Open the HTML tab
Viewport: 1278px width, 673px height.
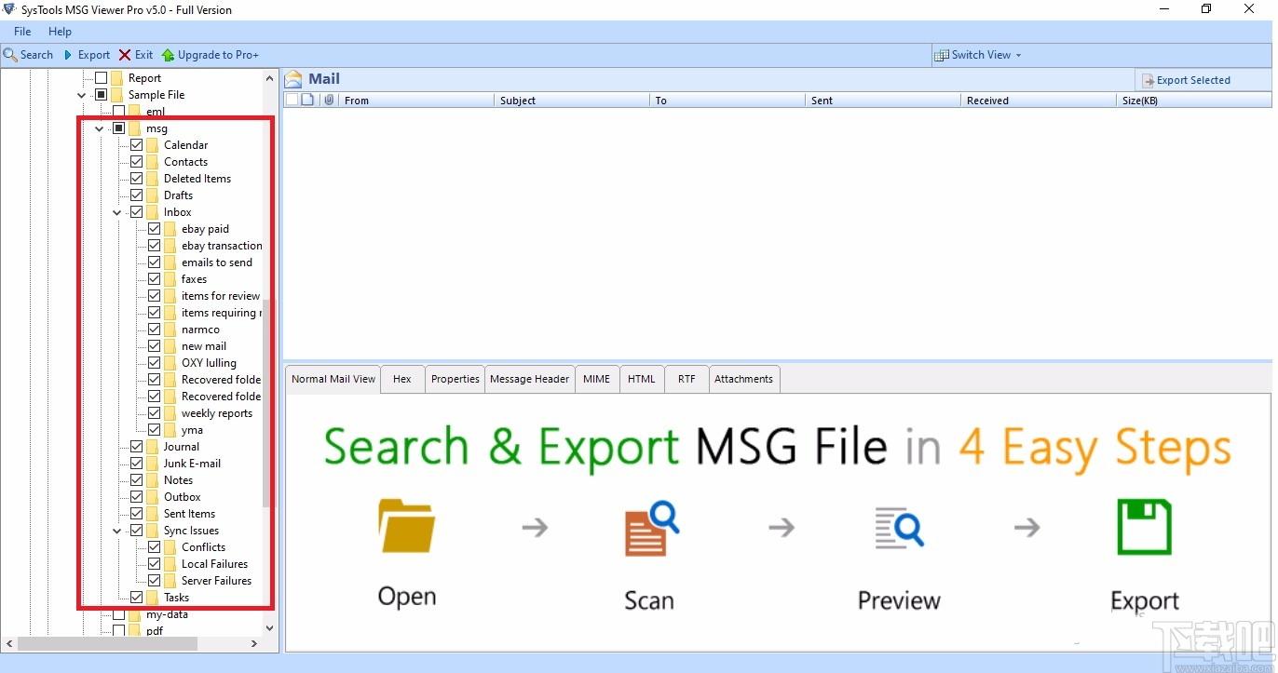642,379
